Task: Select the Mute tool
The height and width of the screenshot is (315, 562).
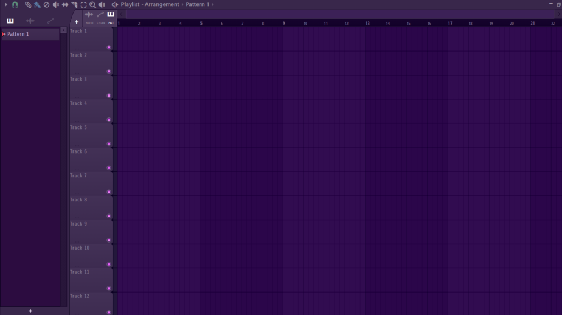Action: pos(56,4)
